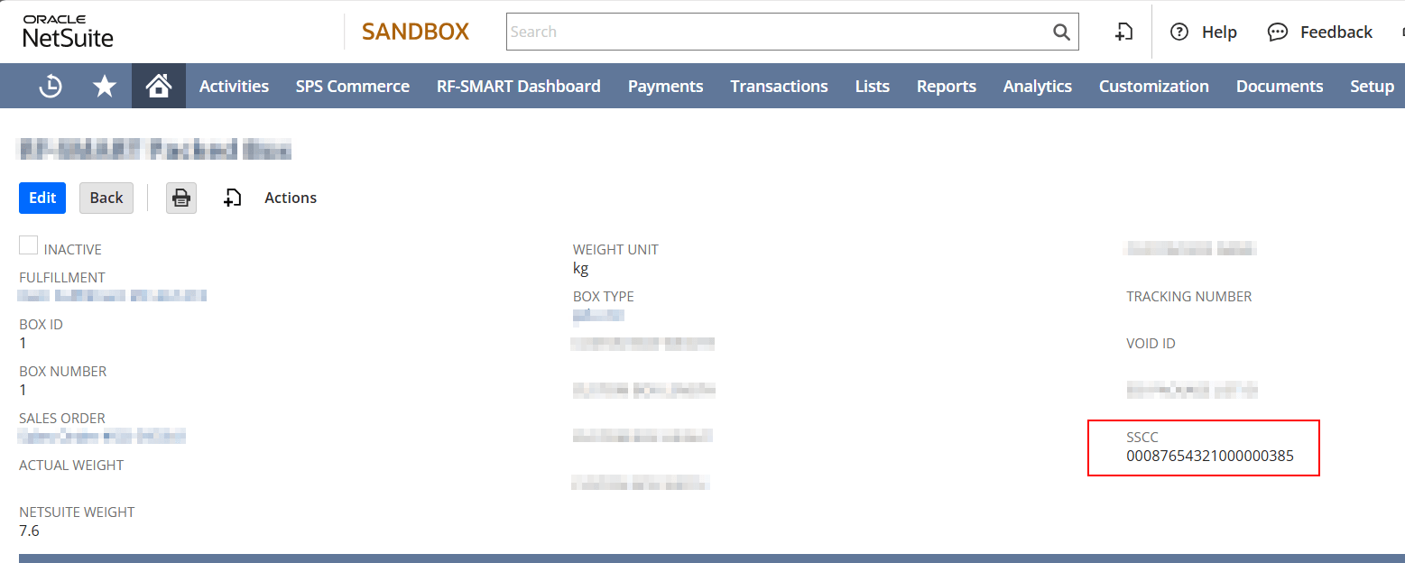
Task: Select the Lists menu item
Action: [x=872, y=85]
